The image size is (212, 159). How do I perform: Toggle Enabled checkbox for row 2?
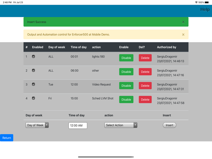click(x=33, y=71)
